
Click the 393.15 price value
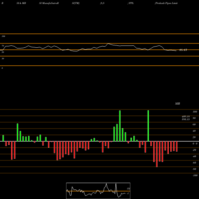[x=186, y=119]
